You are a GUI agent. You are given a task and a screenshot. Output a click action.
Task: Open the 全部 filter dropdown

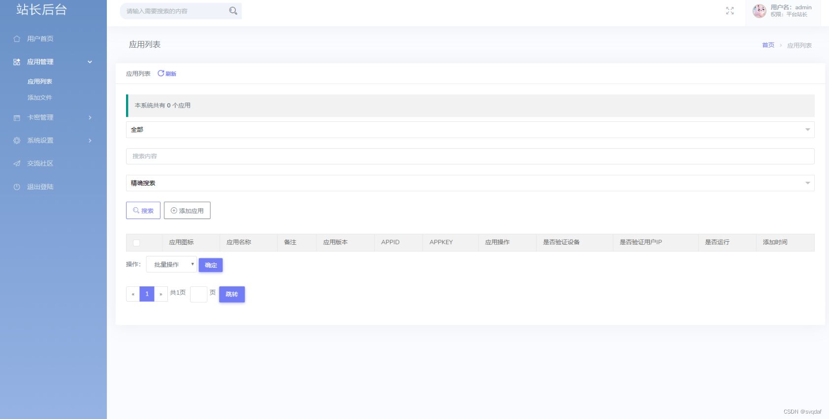click(470, 130)
